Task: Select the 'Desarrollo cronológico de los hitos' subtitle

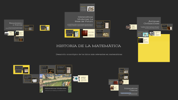Action: [x=89, y=54]
